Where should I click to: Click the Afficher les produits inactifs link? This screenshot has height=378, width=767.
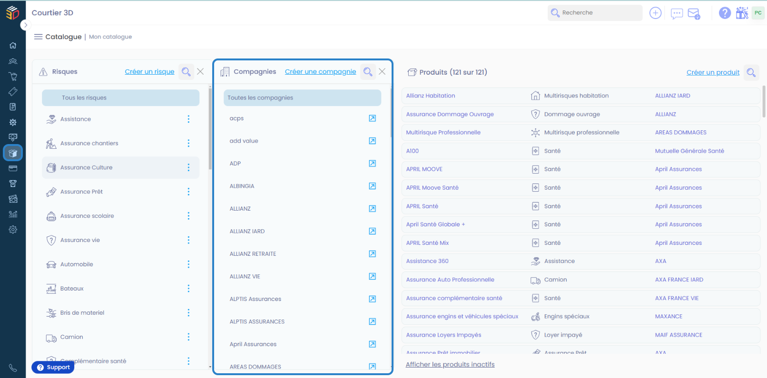click(x=450, y=365)
